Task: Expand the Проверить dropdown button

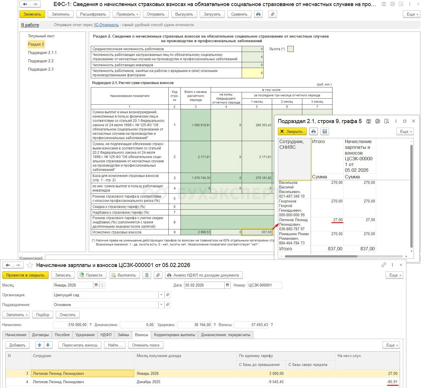Action: point(126,14)
